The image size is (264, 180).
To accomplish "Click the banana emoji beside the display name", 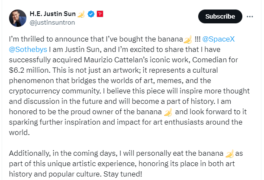I will pos(81,14).
